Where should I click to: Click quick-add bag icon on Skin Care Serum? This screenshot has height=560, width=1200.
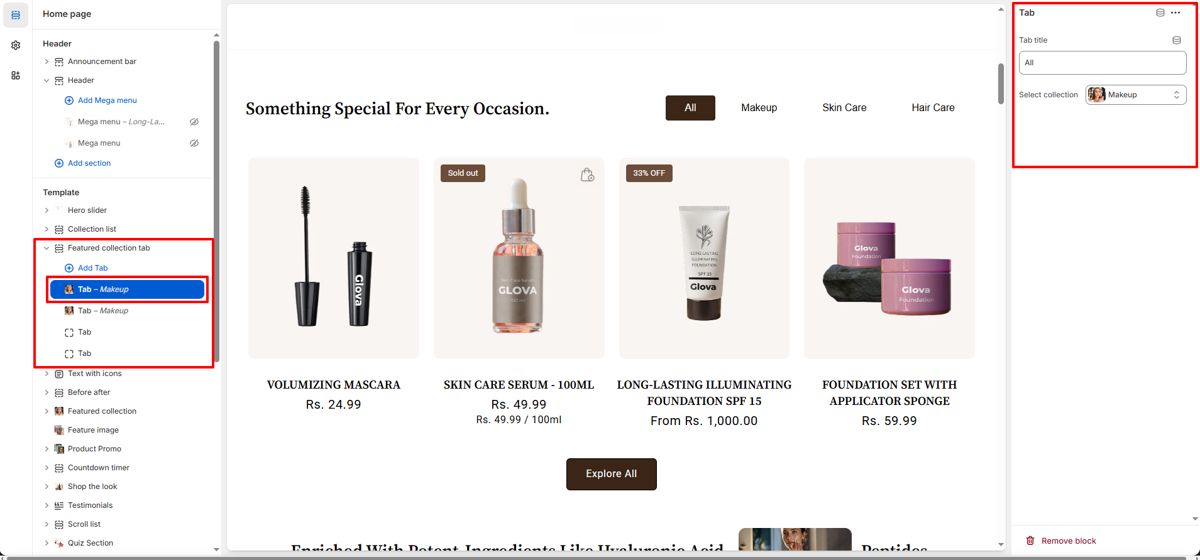click(587, 175)
